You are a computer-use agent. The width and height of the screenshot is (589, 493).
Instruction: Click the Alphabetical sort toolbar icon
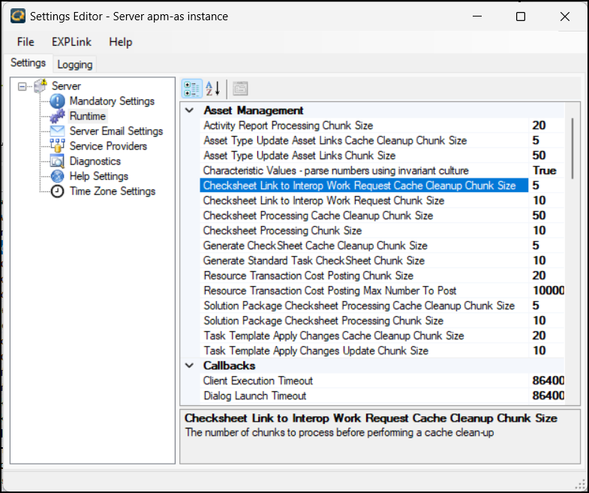[212, 89]
